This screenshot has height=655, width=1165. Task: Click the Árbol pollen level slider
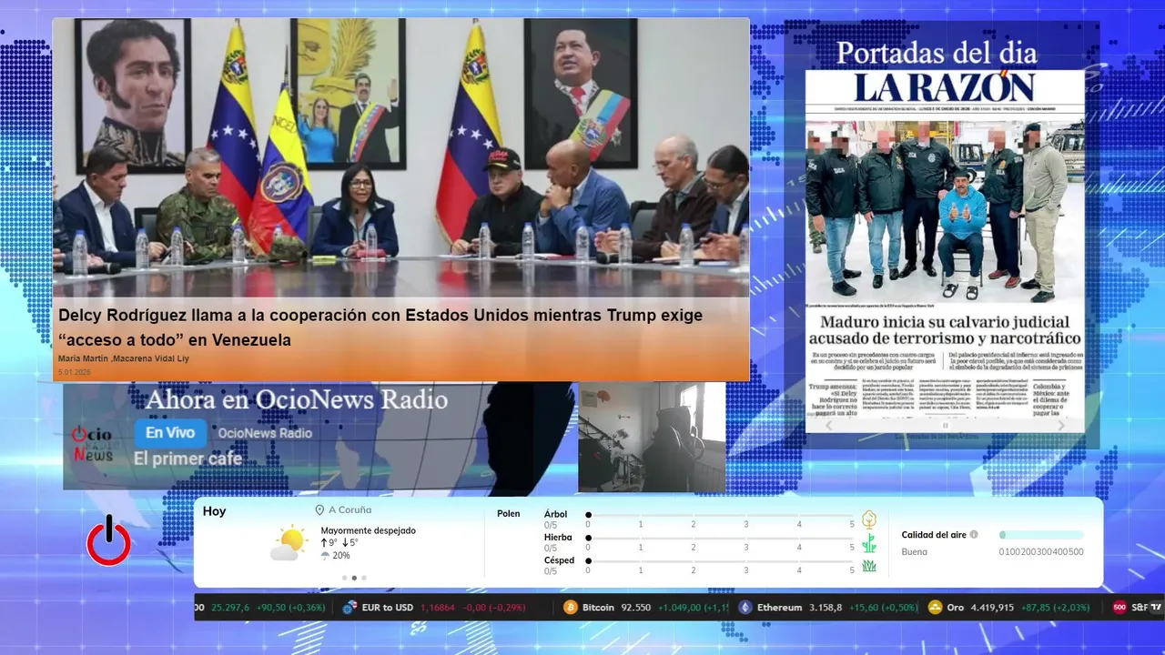point(720,515)
